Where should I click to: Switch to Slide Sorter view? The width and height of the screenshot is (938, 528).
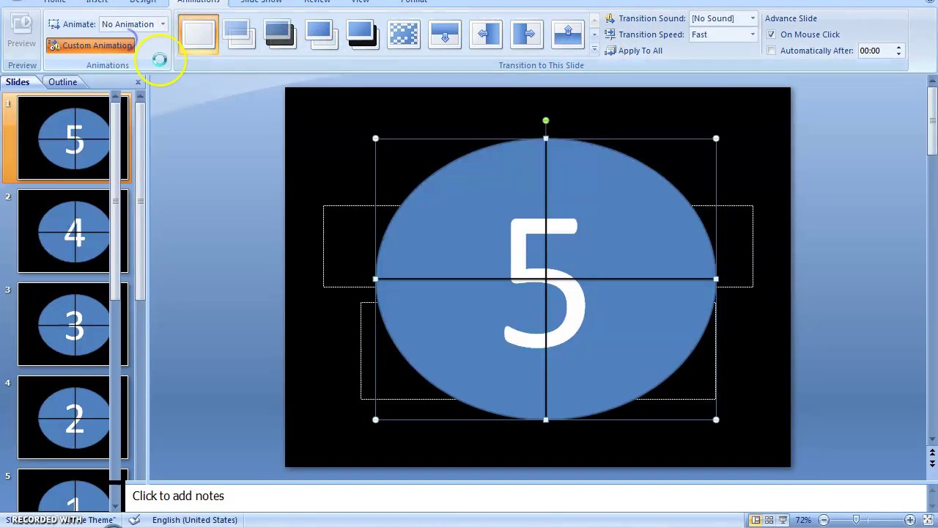[x=769, y=520]
